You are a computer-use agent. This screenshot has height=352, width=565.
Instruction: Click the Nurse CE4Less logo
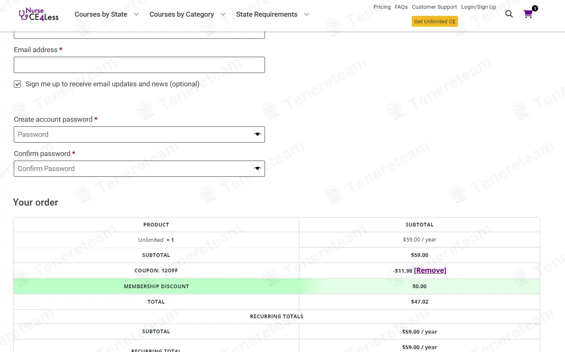[x=39, y=14]
